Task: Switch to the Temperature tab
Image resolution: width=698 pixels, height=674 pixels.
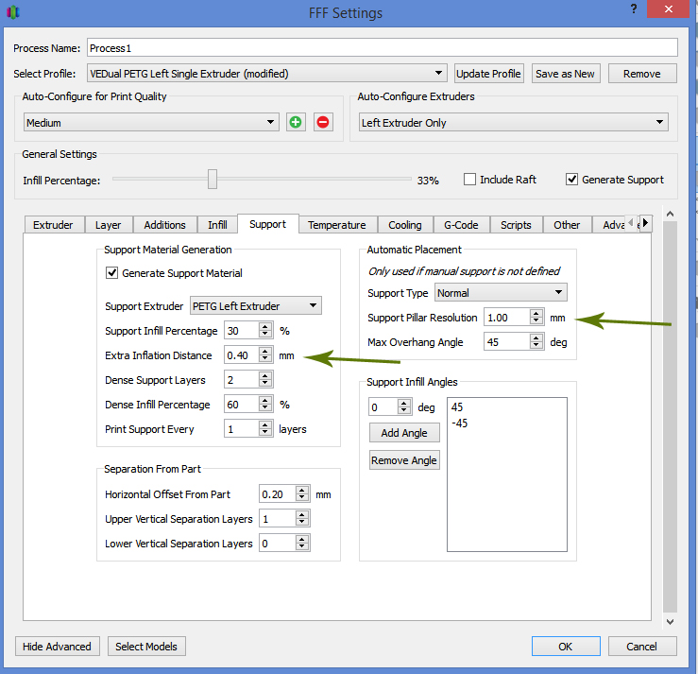Action: point(336,225)
